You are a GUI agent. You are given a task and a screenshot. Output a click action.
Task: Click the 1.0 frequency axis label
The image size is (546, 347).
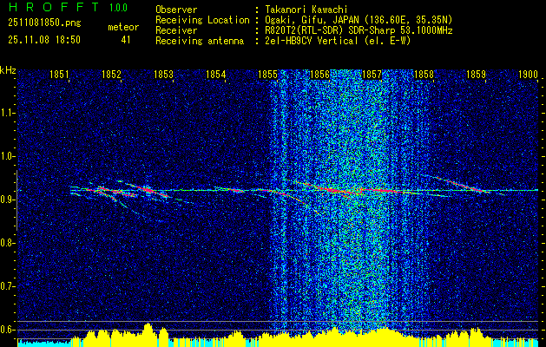click(x=8, y=156)
